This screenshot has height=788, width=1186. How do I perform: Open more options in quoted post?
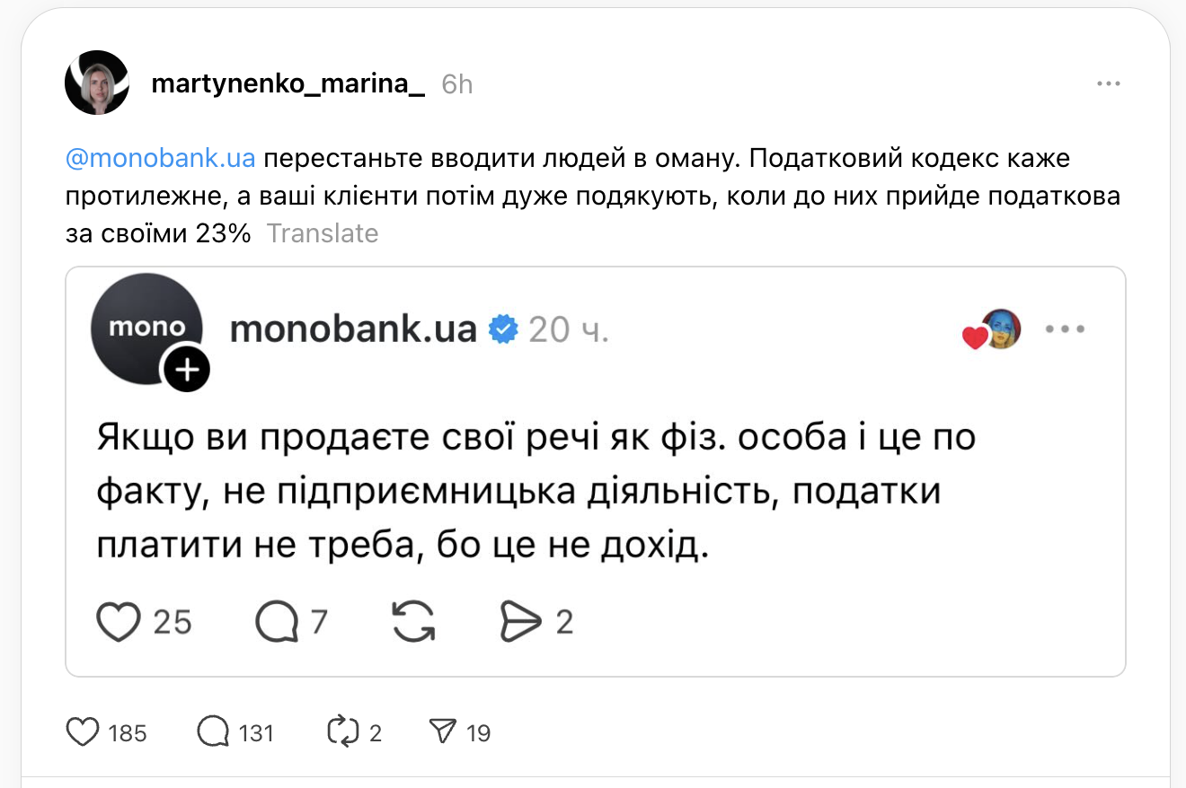1066,329
